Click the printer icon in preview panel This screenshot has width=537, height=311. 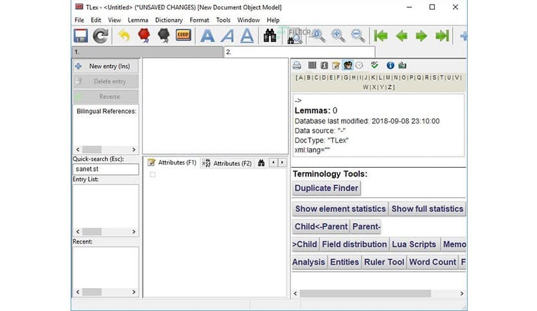(297, 65)
